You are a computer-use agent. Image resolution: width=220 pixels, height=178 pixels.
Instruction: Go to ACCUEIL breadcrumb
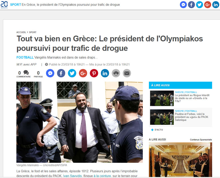(21, 32)
